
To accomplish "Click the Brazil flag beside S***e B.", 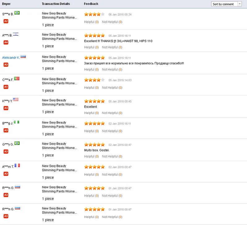I will (x=17, y=13).
